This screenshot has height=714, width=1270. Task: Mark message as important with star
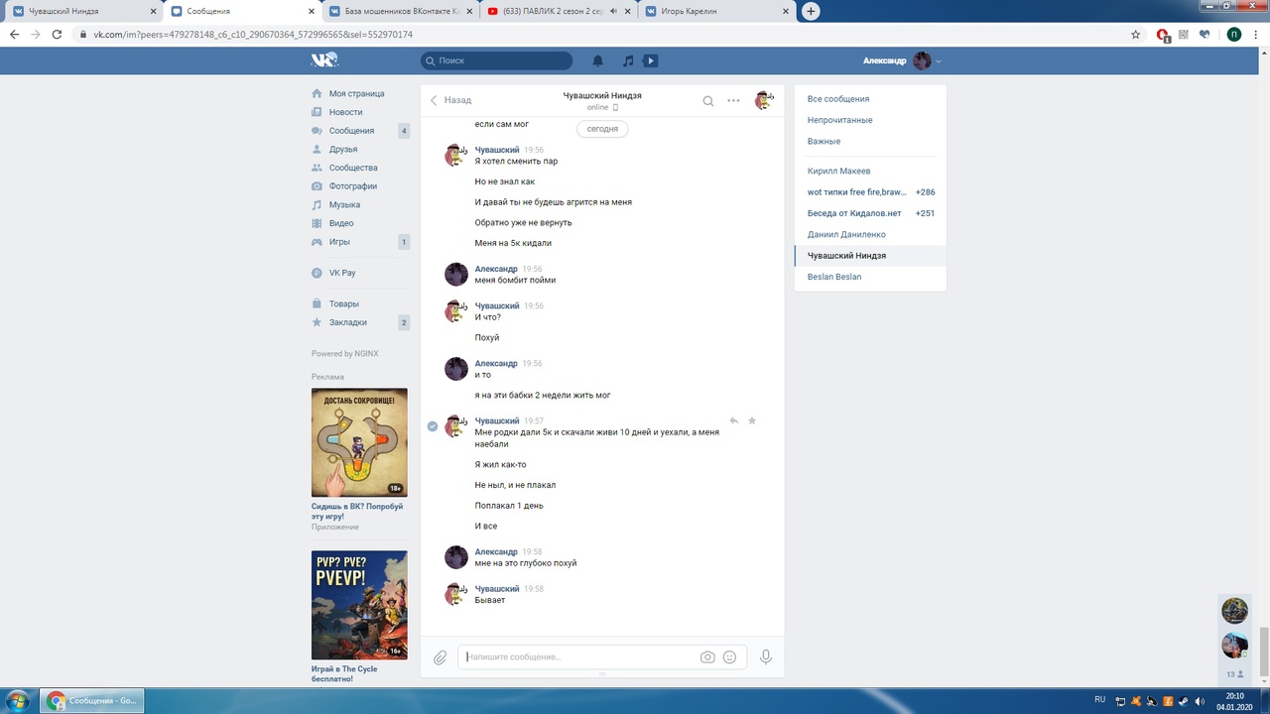coord(752,420)
